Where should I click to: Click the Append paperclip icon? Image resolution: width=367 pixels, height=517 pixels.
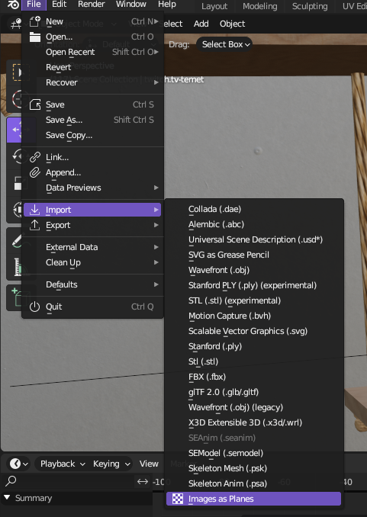coord(34,172)
